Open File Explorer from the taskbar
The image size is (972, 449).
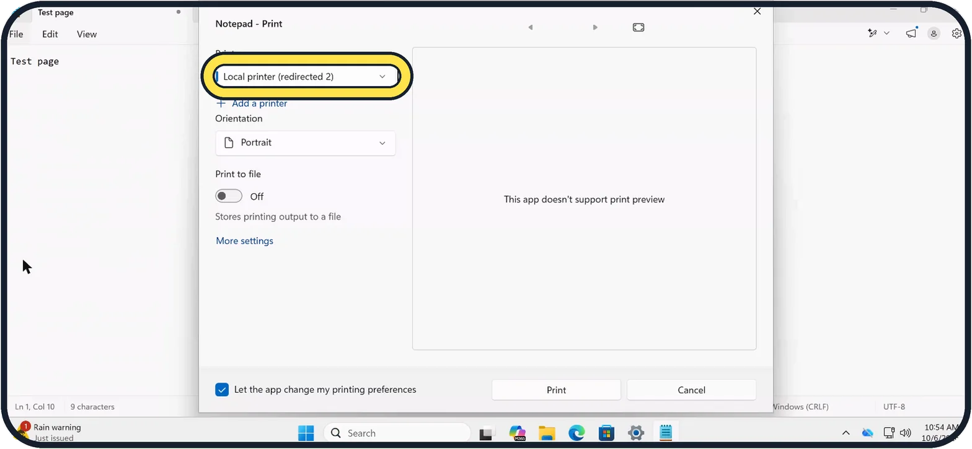click(x=547, y=433)
